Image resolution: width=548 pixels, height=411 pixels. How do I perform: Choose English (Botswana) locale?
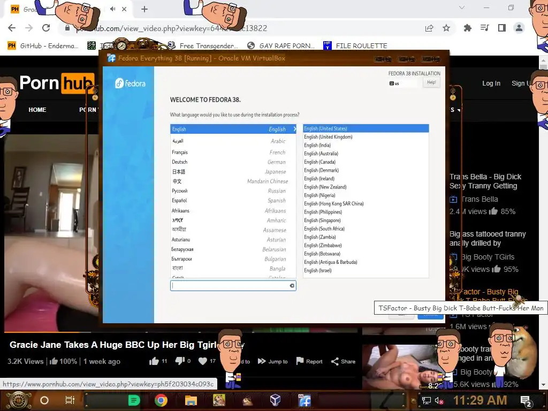pos(366,254)
